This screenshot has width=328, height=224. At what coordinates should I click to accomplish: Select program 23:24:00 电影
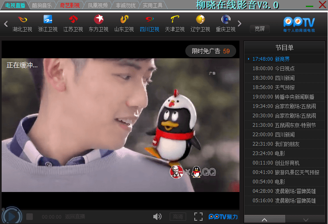point(285,153)
